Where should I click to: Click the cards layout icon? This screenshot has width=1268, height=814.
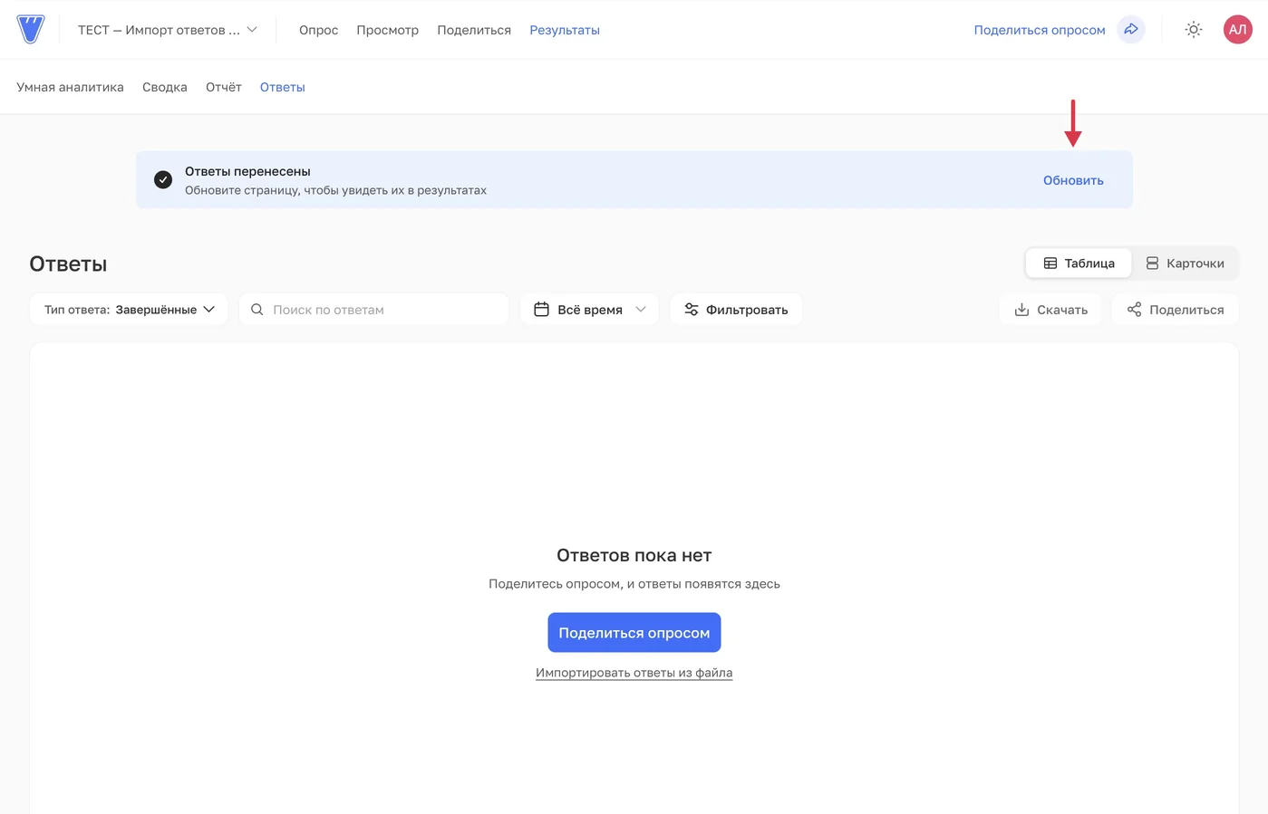pyautogui.click(x=1152, y=263)
